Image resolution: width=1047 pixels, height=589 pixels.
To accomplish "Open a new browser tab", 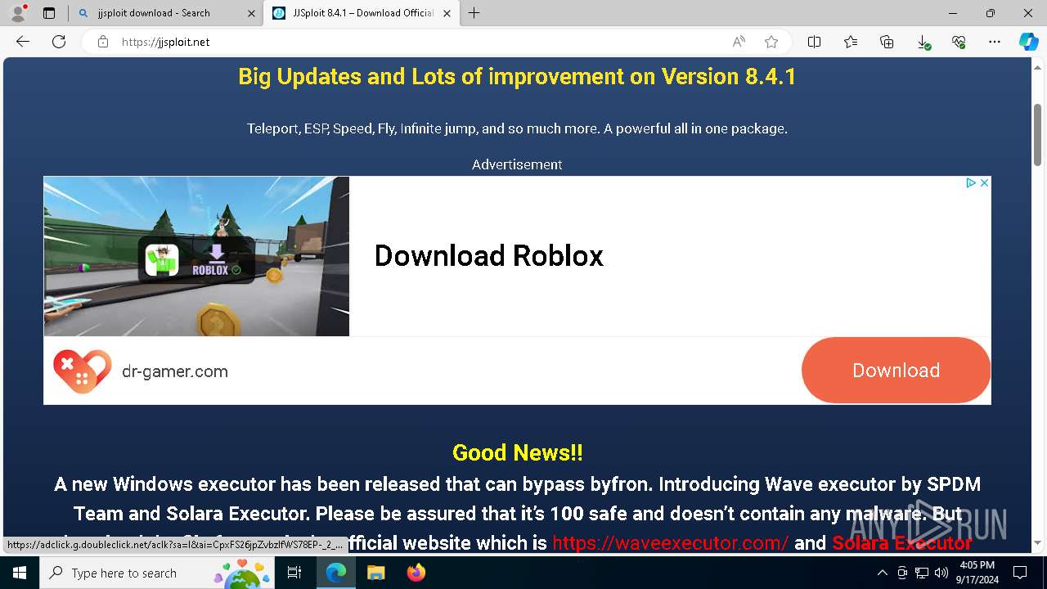I will coord(474,13).
